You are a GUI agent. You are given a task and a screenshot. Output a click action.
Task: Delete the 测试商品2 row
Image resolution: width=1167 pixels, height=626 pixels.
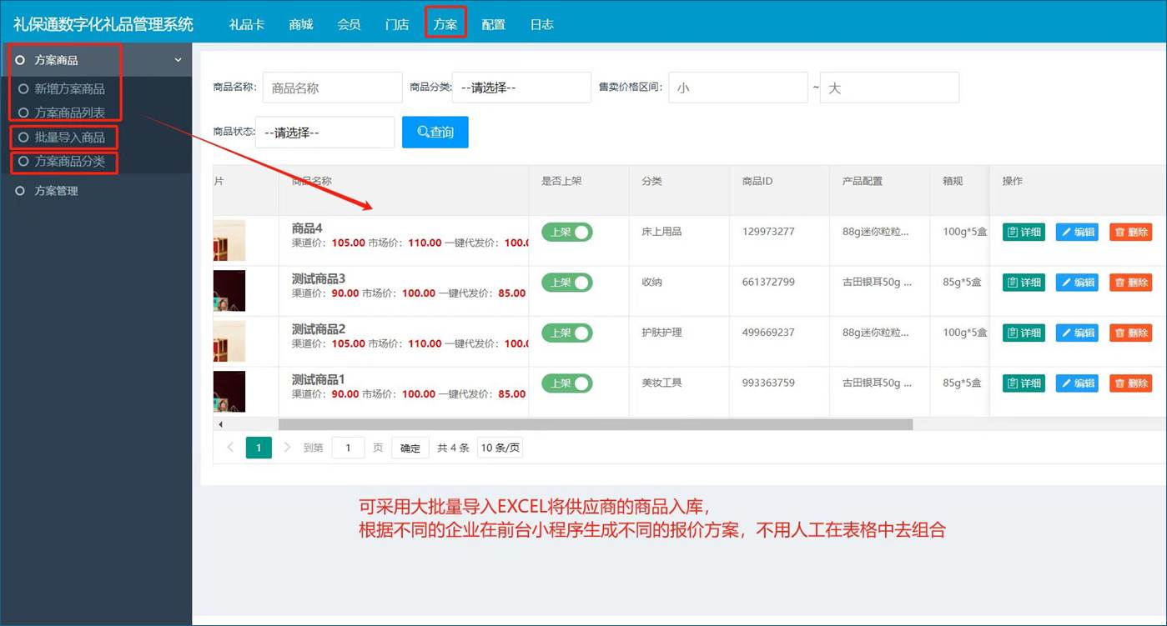click(x=1130, y=333)
